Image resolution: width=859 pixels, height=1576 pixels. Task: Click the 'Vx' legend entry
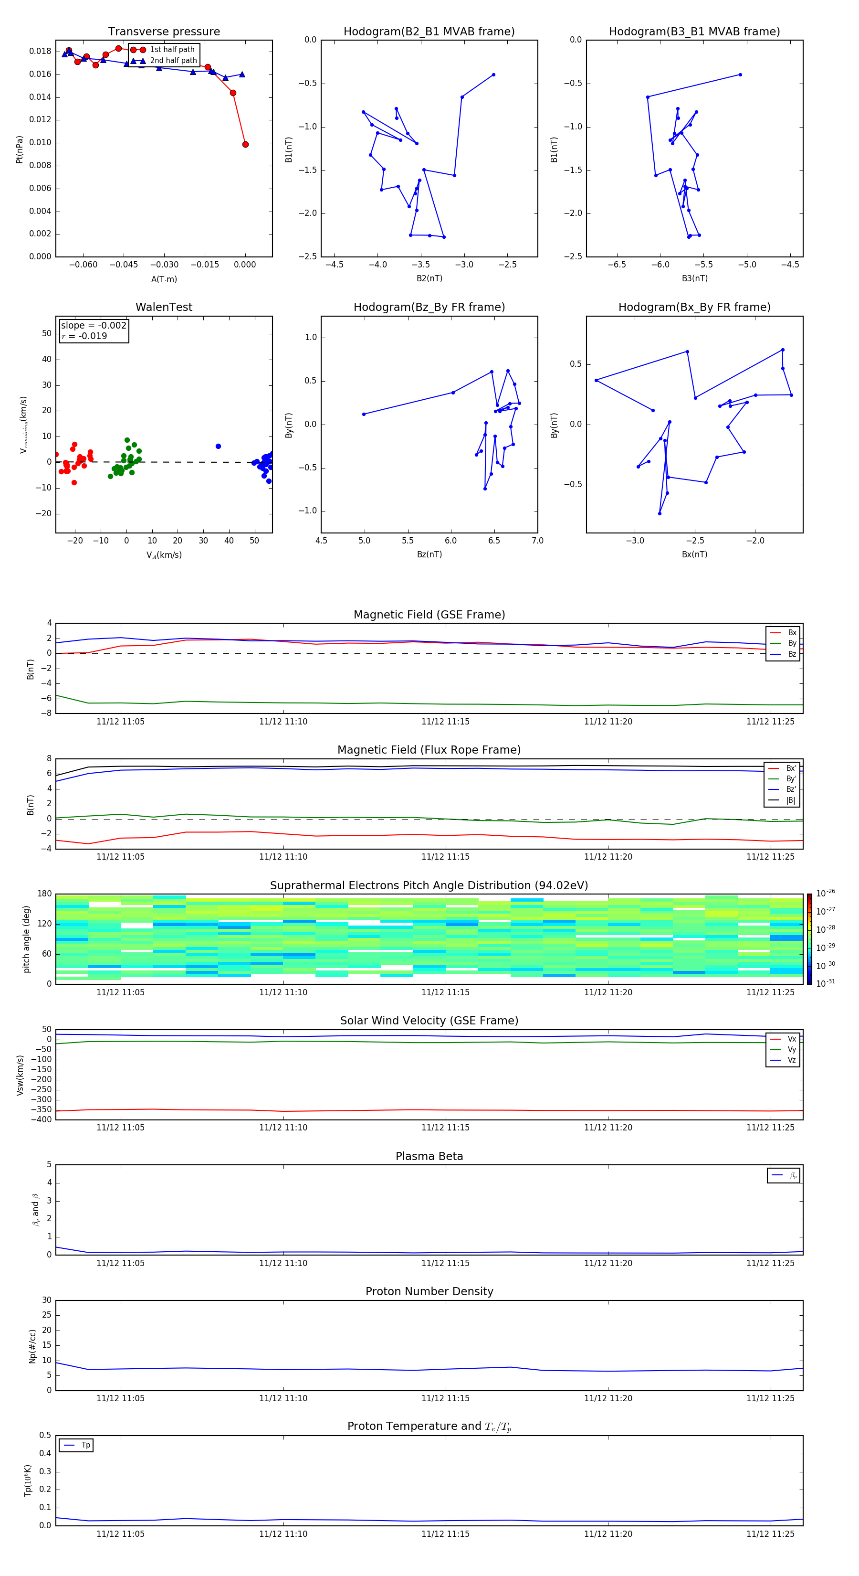pos(783,1039)
